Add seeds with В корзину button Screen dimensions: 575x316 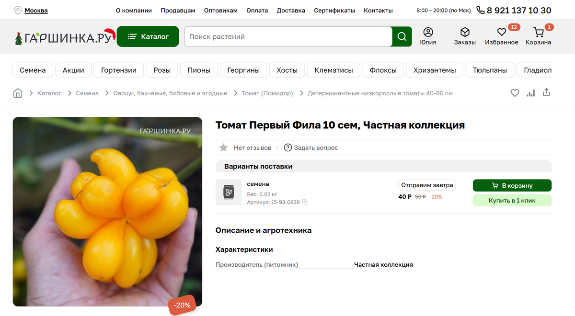pyautogui.click(x=512, y=185)
